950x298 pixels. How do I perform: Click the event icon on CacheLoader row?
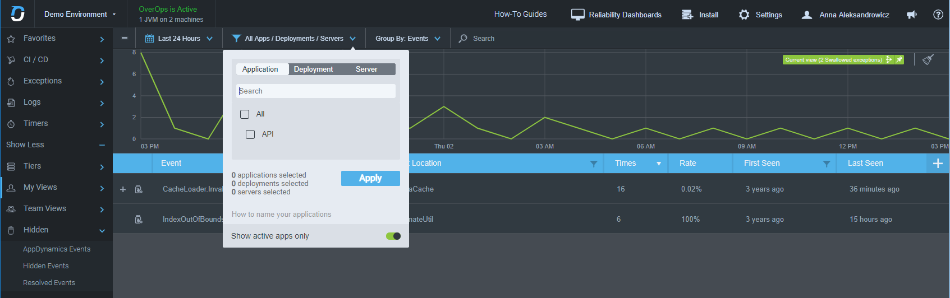coord(139,189)
